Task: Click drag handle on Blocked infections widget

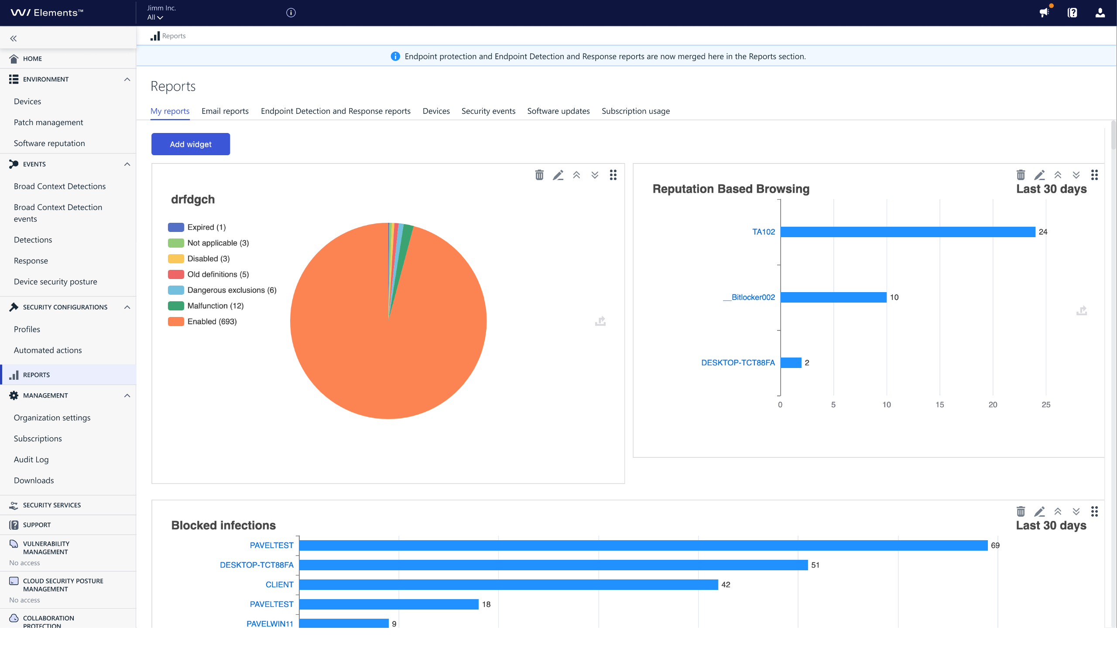Action: (1094, 511)
